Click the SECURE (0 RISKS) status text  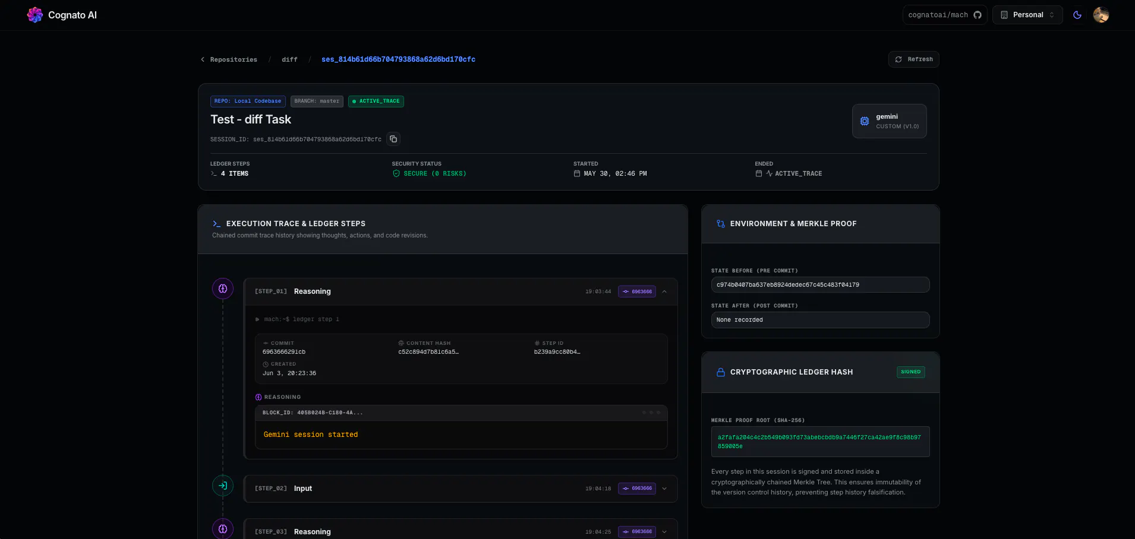pyautogui.click(x=435, y=173)
